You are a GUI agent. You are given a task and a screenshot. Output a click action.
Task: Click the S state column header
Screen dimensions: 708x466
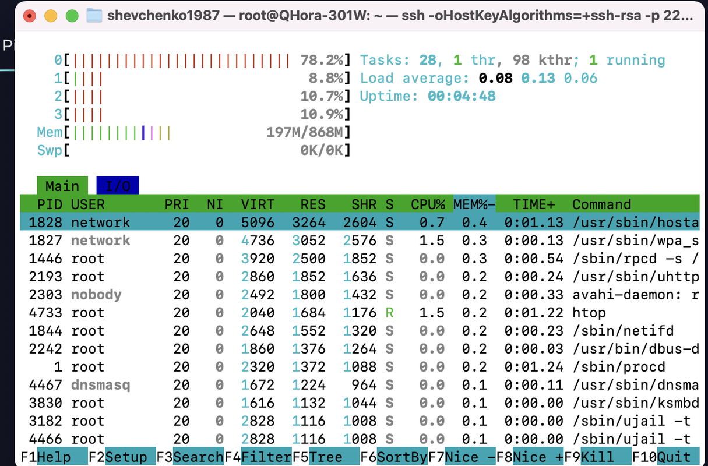tap(389, 204)
